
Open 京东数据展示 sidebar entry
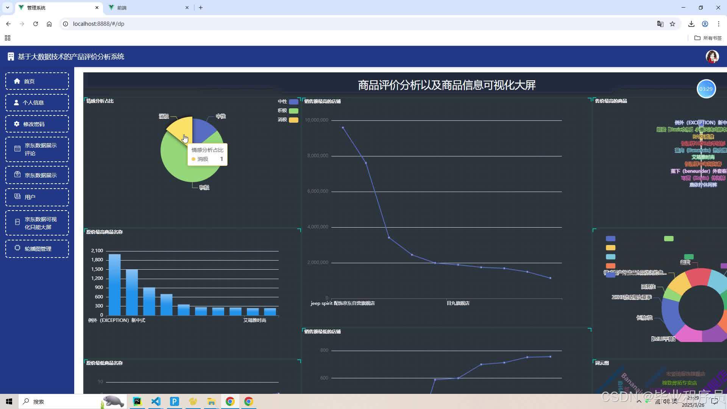37,175
